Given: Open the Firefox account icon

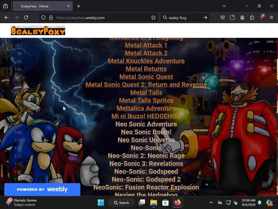Looking at the screenshot, I should click(242, 18).
